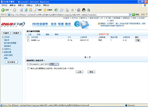Click the 263天下邮 logo
The image size is (148, 107).
pos(13,24)
